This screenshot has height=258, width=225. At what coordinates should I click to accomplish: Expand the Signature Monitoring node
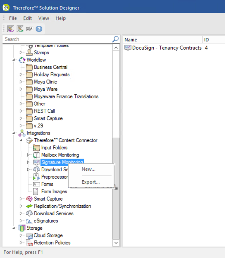(x=28, y=162)
